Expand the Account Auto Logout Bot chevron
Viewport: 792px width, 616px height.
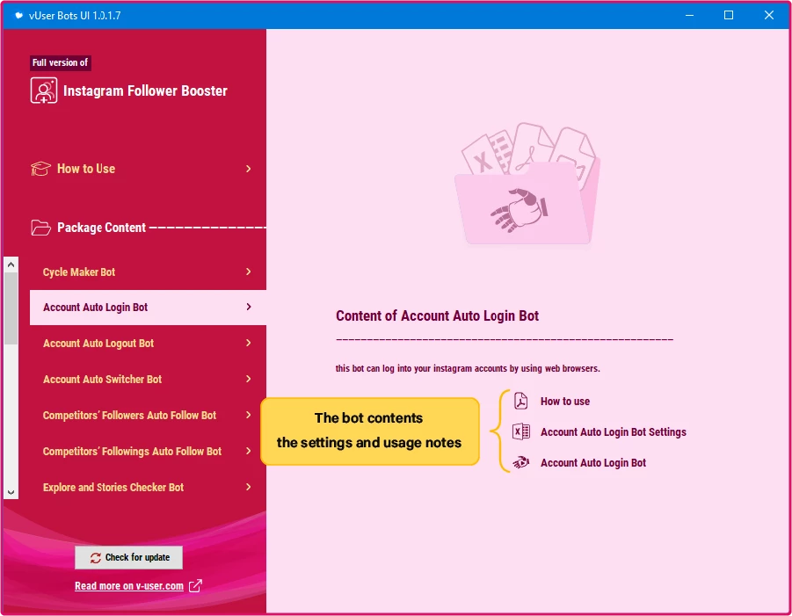pyautogui.click(x=248, y=343)
